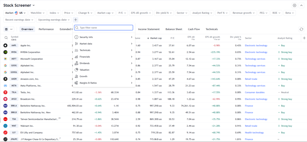Open the Beta filter dropdown
This screenshot has height=142, width=307.
pos(290,13)
